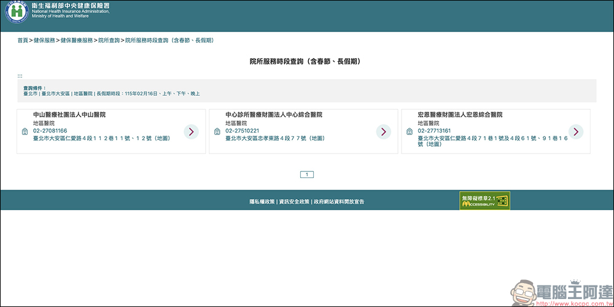This screenshot has height=307, width=614.
Task: Click the 院所服務時段查詢 page heading
Action: [x=305, y=61]
